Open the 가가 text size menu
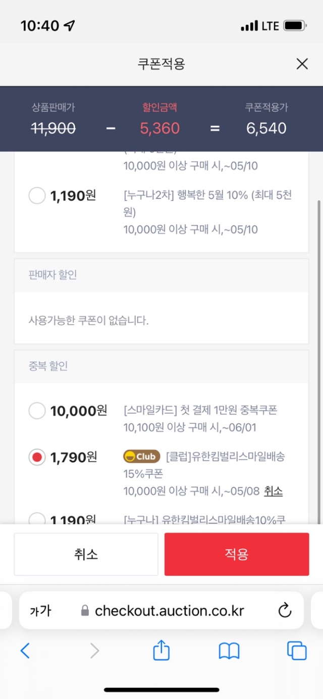 (40, 611)
